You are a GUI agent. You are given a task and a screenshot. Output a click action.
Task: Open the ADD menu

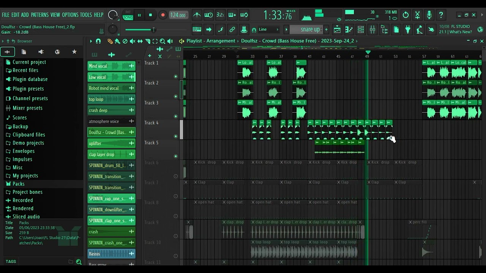tap(25, 15)
